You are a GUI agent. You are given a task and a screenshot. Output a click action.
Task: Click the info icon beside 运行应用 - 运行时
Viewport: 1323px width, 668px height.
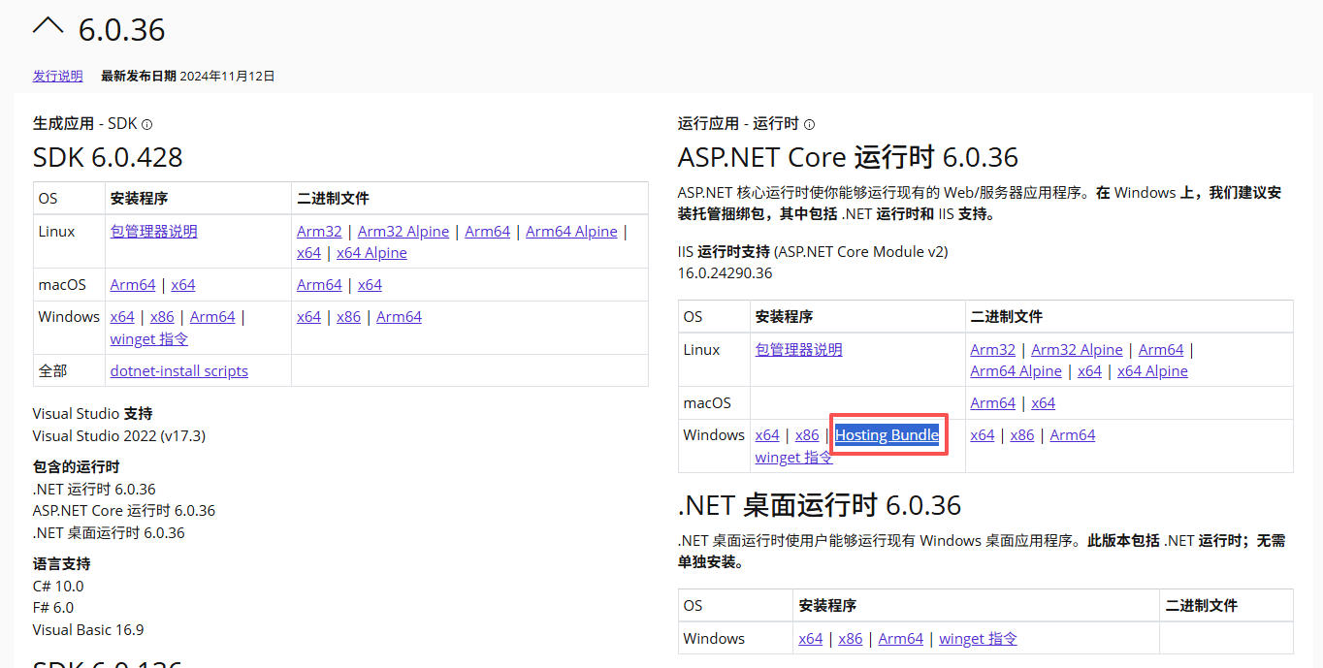click(x=810, y=124)
